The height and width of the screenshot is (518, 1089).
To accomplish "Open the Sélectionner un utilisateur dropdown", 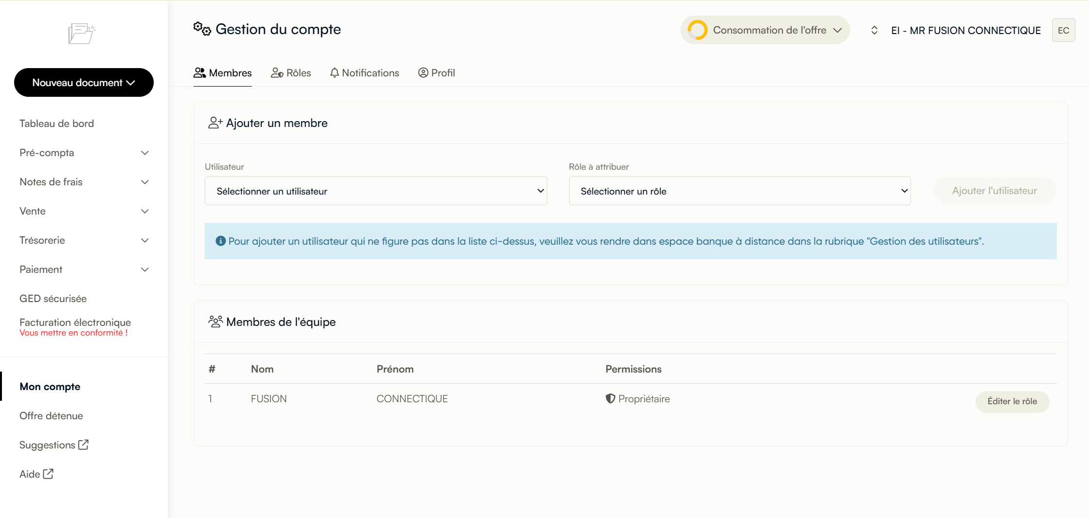I will (375, 191).
